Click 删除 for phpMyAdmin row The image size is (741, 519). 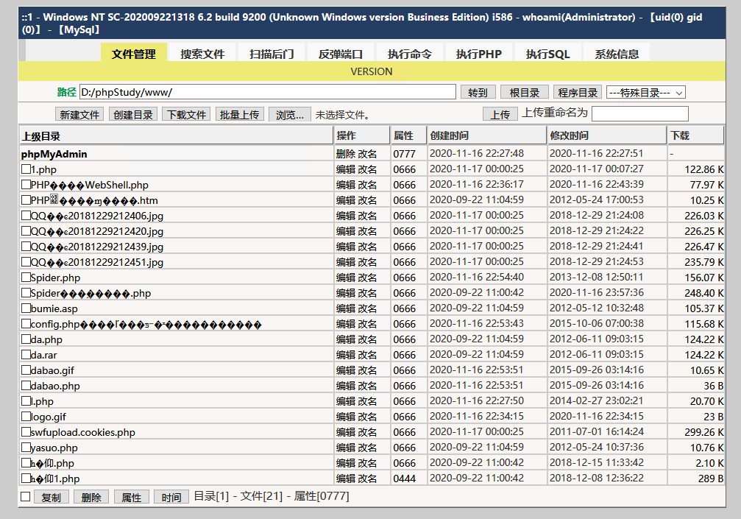coord(345,154)
